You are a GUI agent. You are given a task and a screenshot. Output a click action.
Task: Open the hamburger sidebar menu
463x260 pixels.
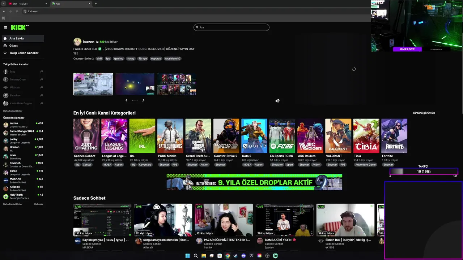(6, 27)
